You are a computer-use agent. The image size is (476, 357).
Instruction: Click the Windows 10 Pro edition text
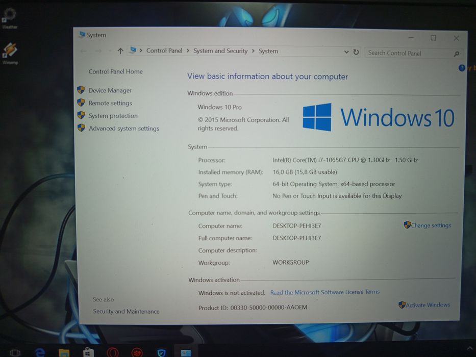pos(219,107)
